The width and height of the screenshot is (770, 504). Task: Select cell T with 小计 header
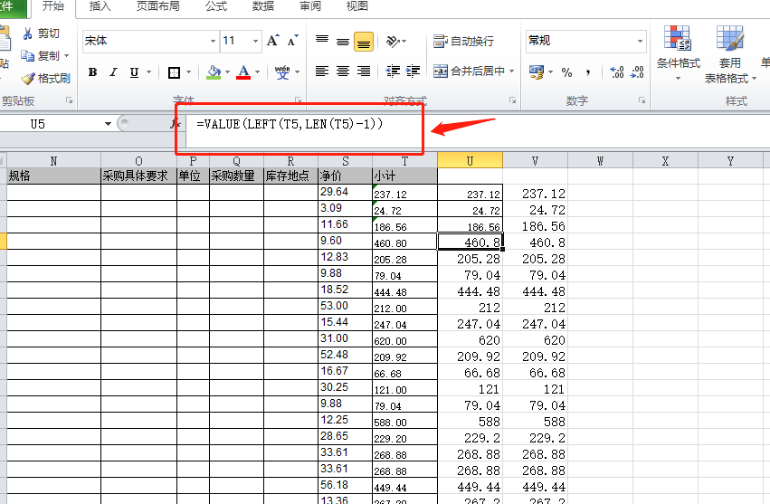point(404,176)
